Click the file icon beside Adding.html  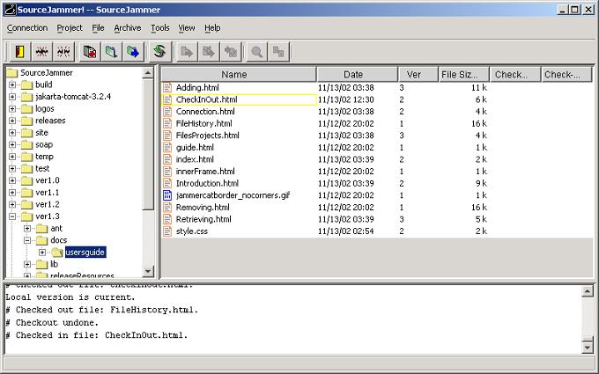pyautogui.click(x=167, y=87)
